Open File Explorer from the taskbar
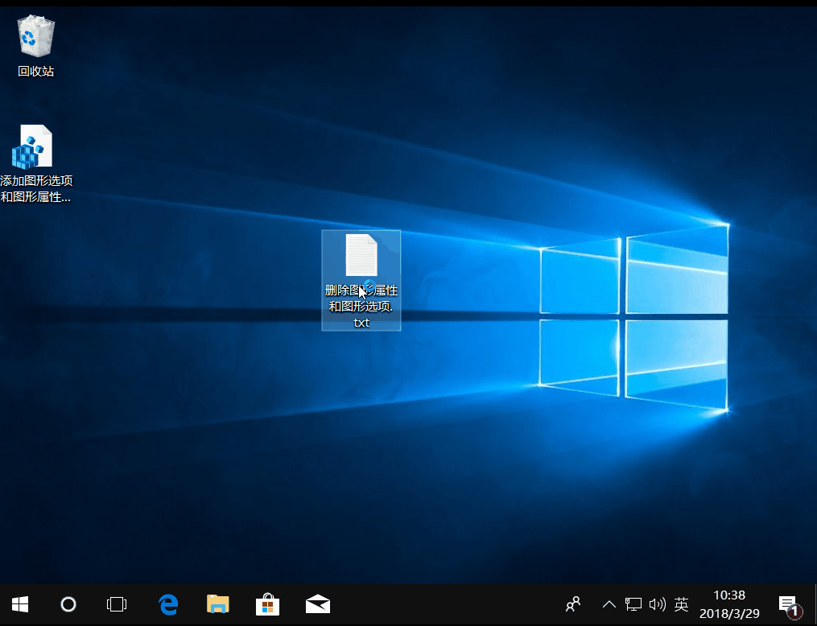The width and height of the screenshot is (817, 626). click(x=218, y=604)
